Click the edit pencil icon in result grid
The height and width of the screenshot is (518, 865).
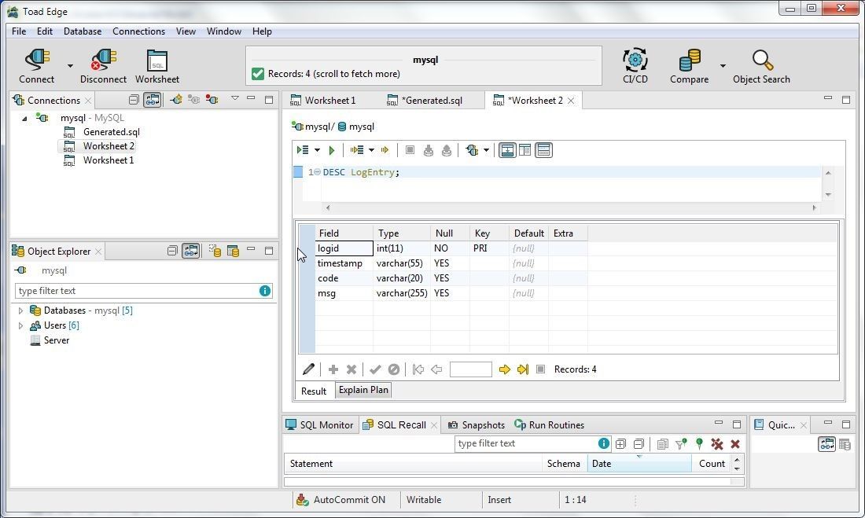(309, 369)
